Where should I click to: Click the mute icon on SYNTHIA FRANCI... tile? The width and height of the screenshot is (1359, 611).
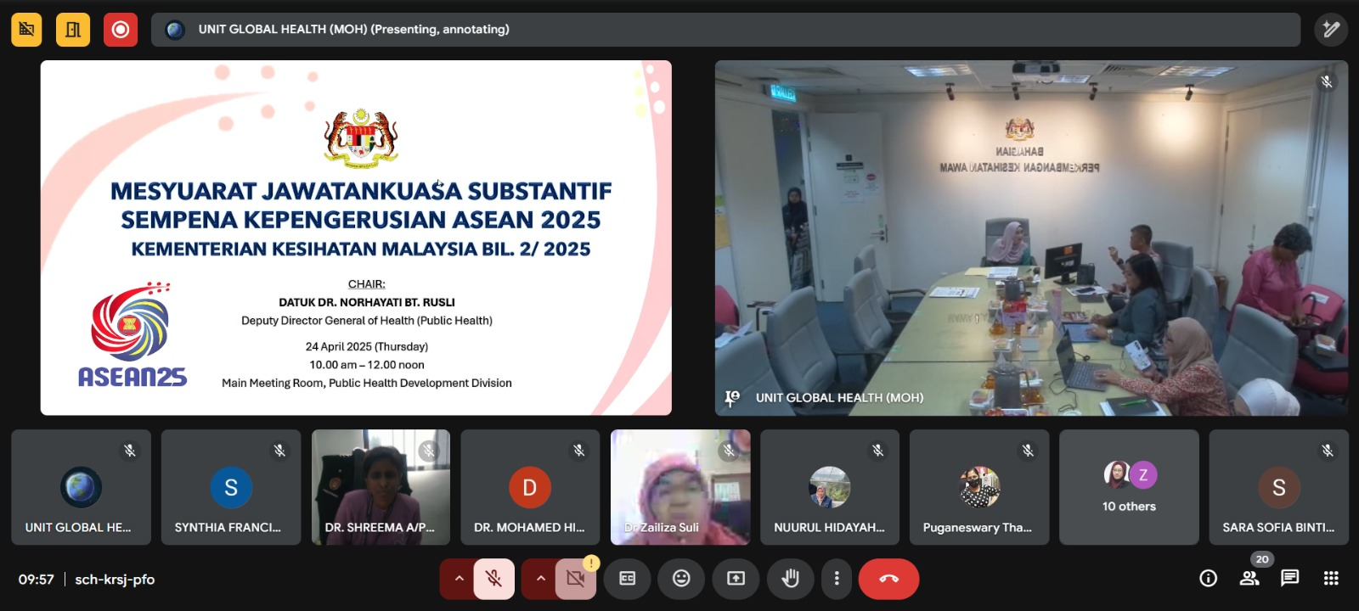pos(279,451)
